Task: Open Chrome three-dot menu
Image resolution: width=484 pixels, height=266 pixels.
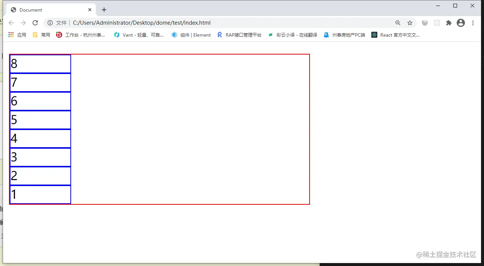Action: point(473,23)
